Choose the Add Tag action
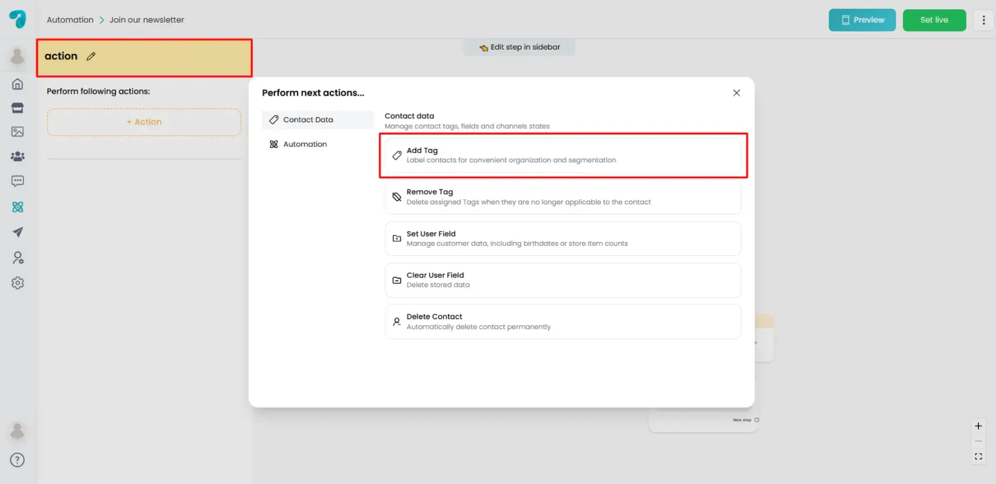Image resolution: width=996 pixels, height=484 pixels. (562, 155)
